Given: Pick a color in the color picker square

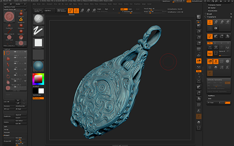Looking at the screenshot, I should coord(38,79).
